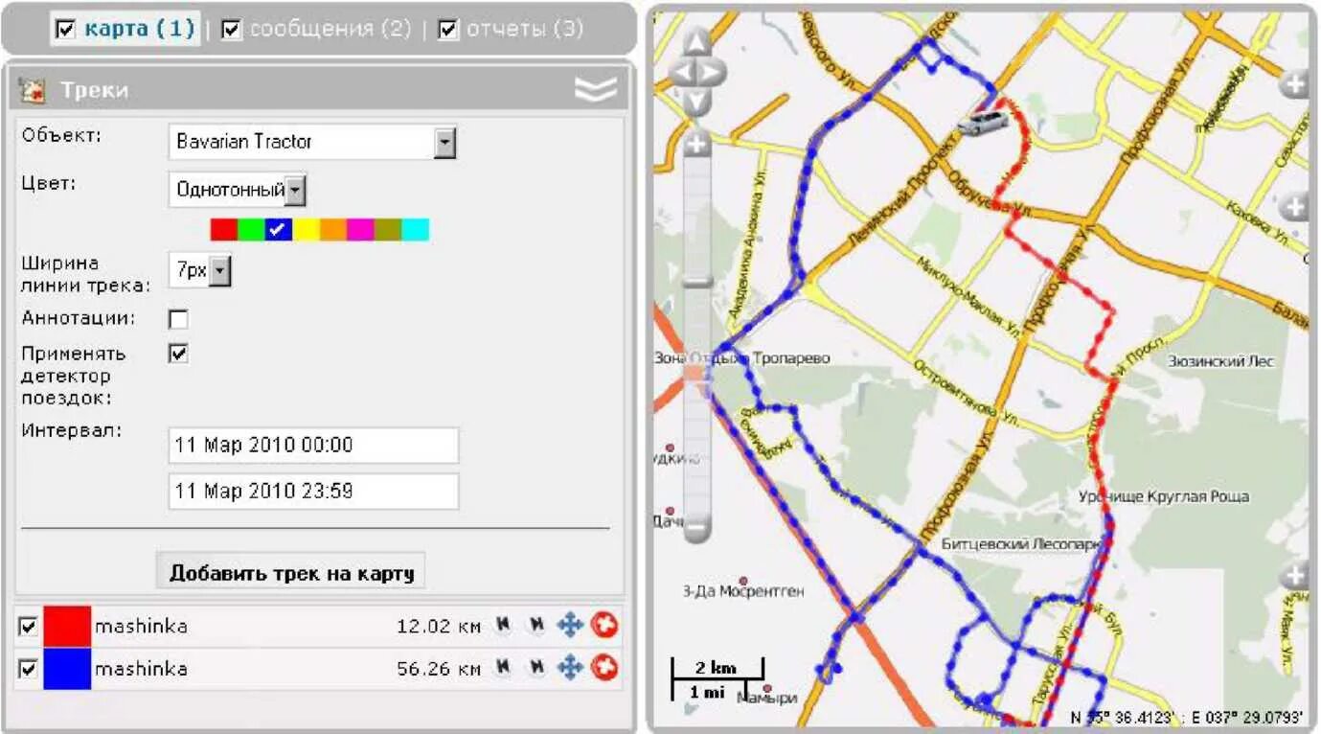Click the Урочище Круглая Роща map label
This screenshot has width=1321, height=734.
coord(1164,497)
